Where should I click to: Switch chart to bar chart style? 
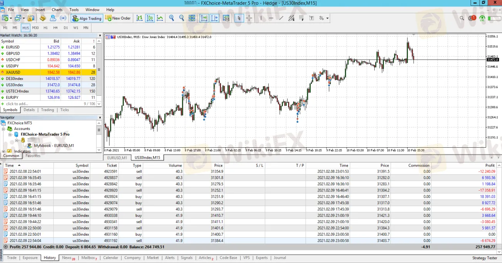[140, 18]
